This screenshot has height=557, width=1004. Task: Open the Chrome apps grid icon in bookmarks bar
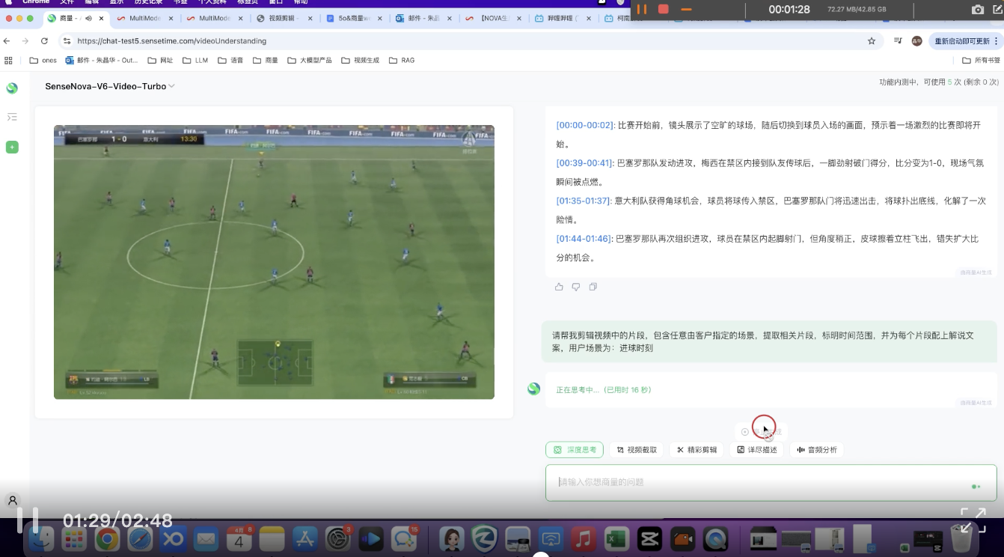pos(8,60)
